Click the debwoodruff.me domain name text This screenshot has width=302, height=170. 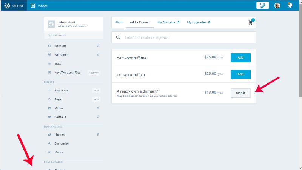[131, 58]
